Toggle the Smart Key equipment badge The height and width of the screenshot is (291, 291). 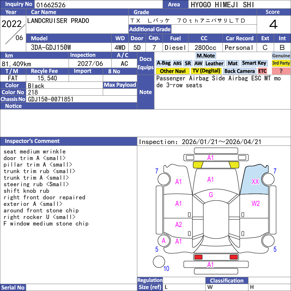pos(254,63)
